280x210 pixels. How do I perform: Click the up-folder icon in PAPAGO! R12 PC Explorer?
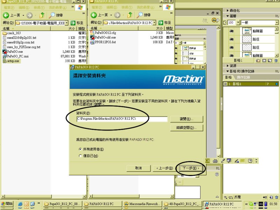click(130, 15)
